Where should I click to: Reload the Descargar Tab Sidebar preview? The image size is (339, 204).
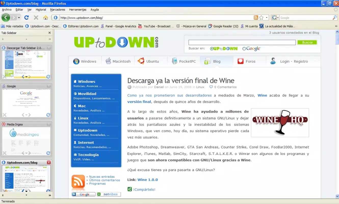tap(48, 77)
